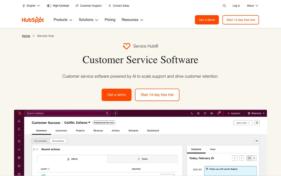The image size is (281, 176).
Task: Open the notifications bell icon
Action: pos(218,113)
